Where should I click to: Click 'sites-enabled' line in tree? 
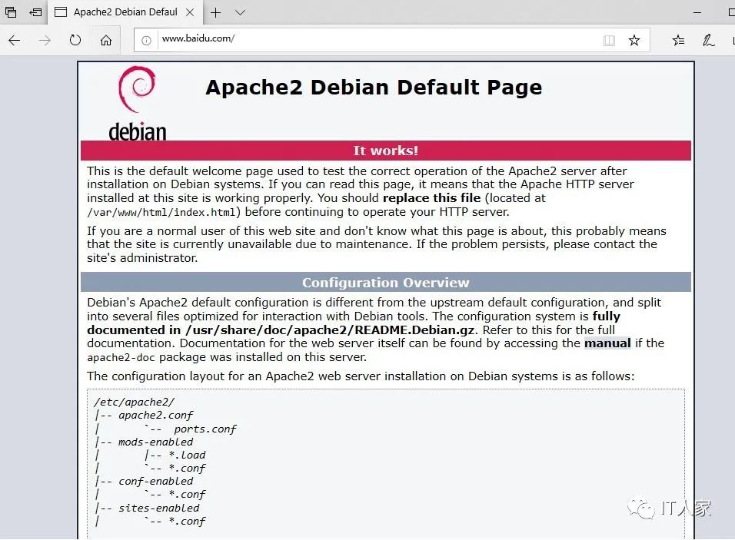(159, 508)
